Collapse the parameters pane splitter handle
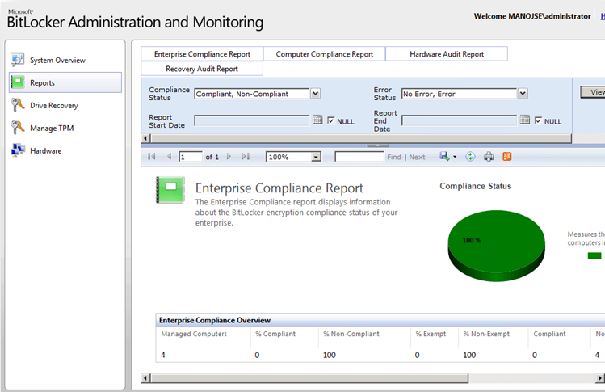 coord(378,145)
